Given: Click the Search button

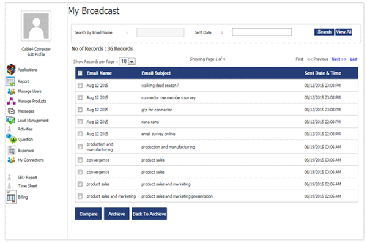Looking at the screenshot, I should pos(324,32).
